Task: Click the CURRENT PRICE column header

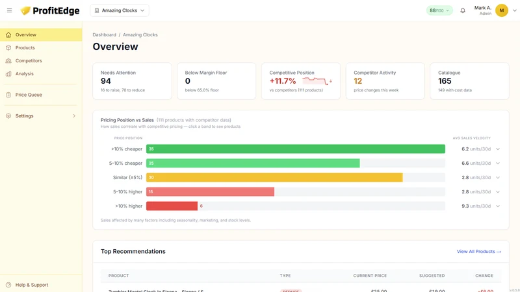Action: [370, 275]
